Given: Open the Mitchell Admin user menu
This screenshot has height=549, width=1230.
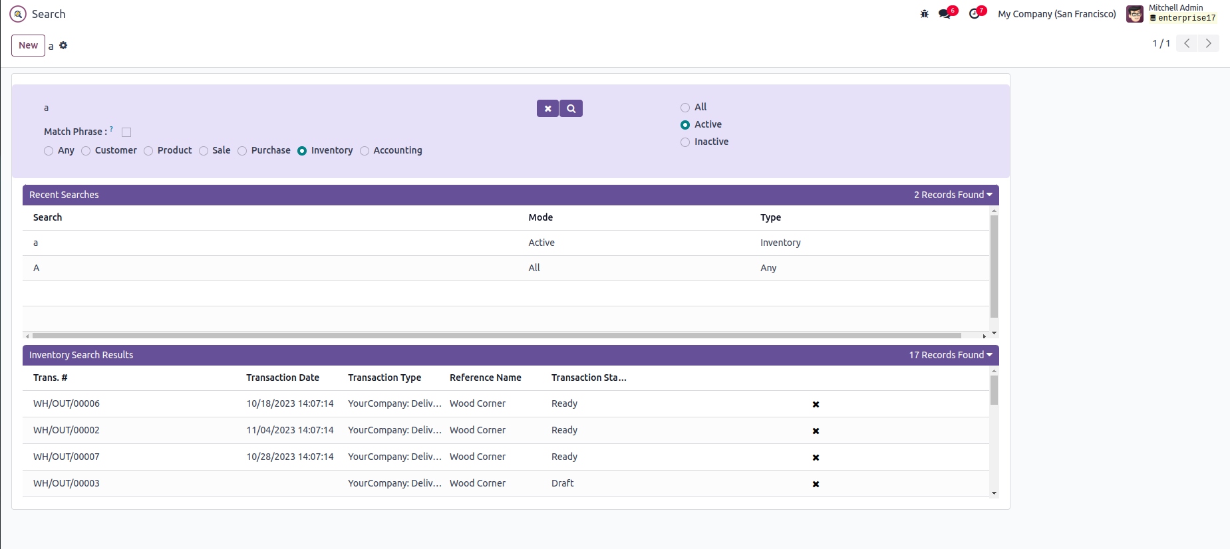Looking at the screenshot, I should coord(1172,13).
